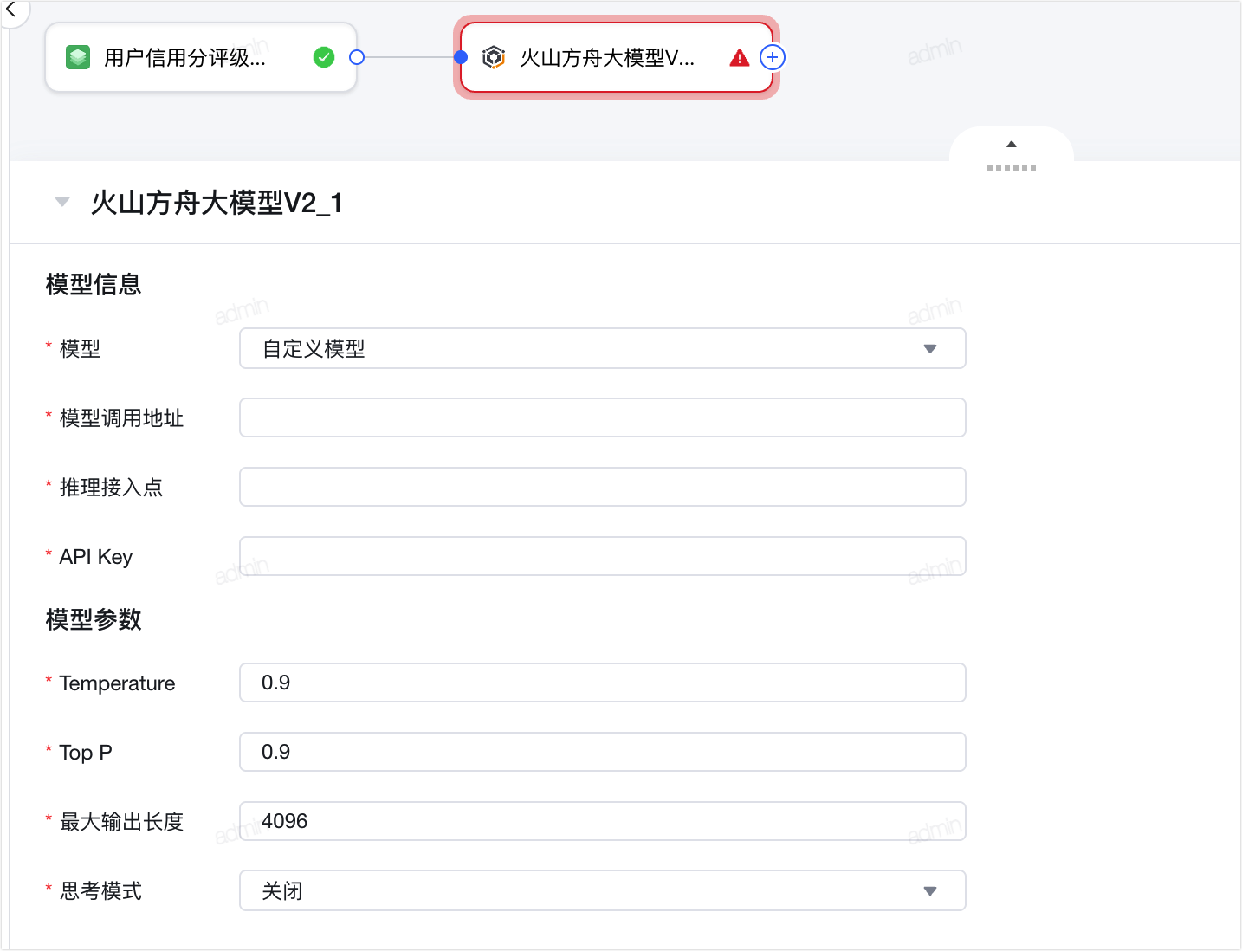The height and width of the screenshot is (951, 1242).
Task: Collapse the 火山方舟大模型V2_1 section triangle
Action: [62, 202]
